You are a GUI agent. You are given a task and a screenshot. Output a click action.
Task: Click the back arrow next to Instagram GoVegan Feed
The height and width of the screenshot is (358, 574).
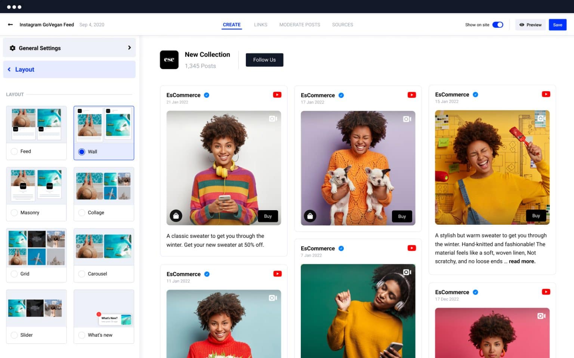10,25
